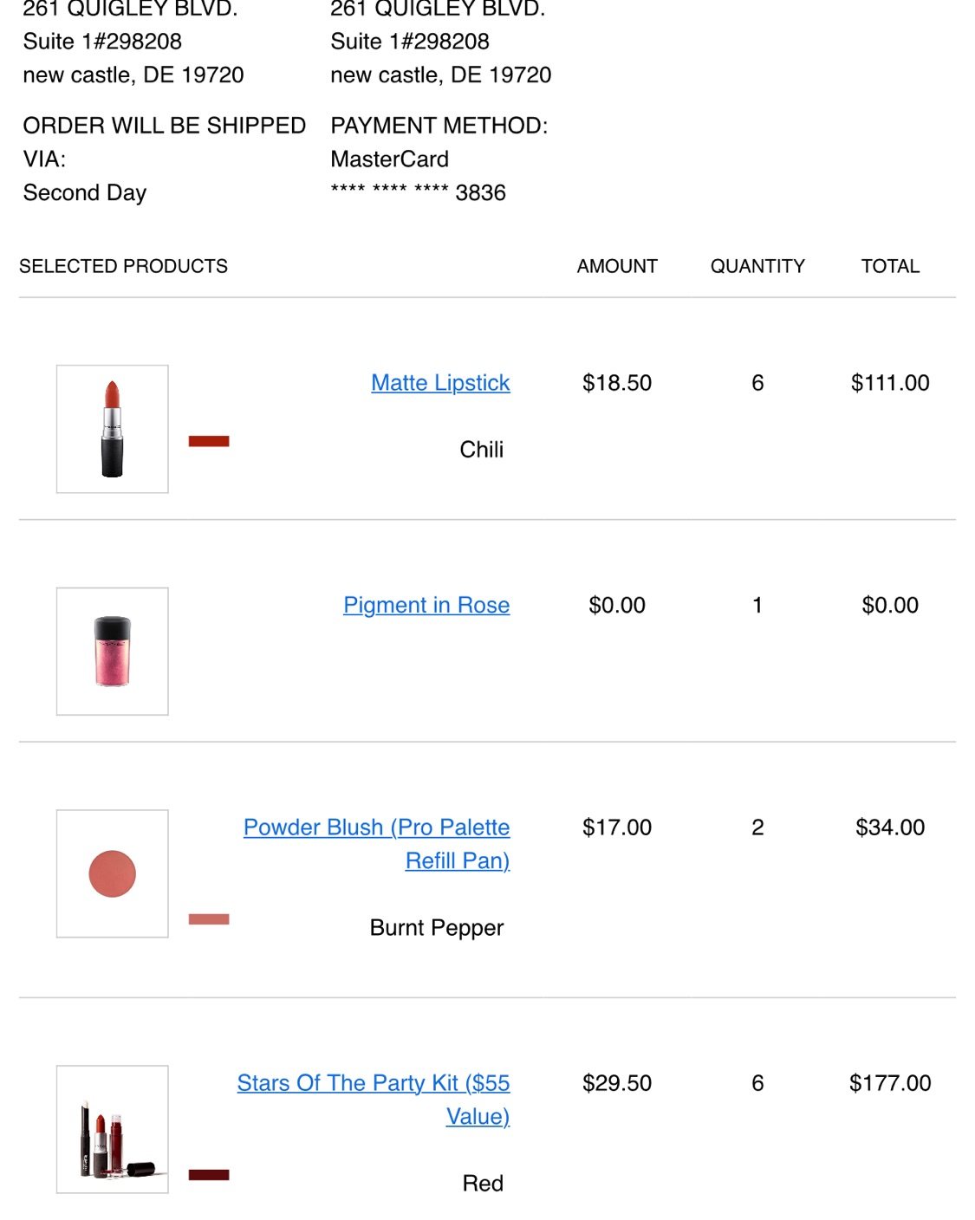This screenshot has width=975, height=1220.
Task: Open the Matte Lipstick product link
Action: pyautogui.click(x=440, y=383)
